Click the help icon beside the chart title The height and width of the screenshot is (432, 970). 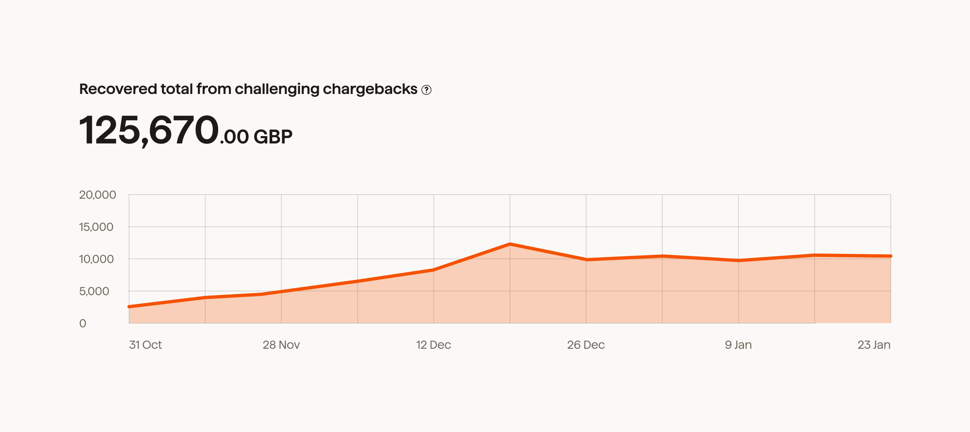426,90
